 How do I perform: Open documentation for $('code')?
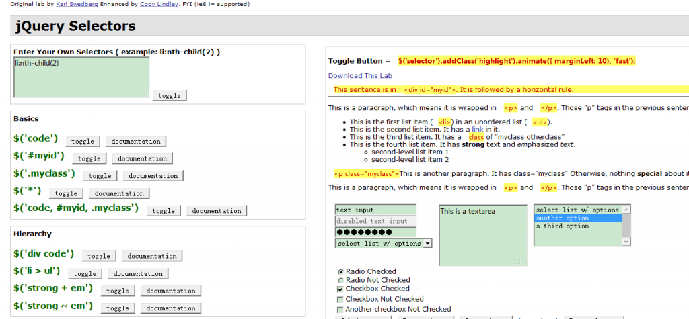pos(136,141)
